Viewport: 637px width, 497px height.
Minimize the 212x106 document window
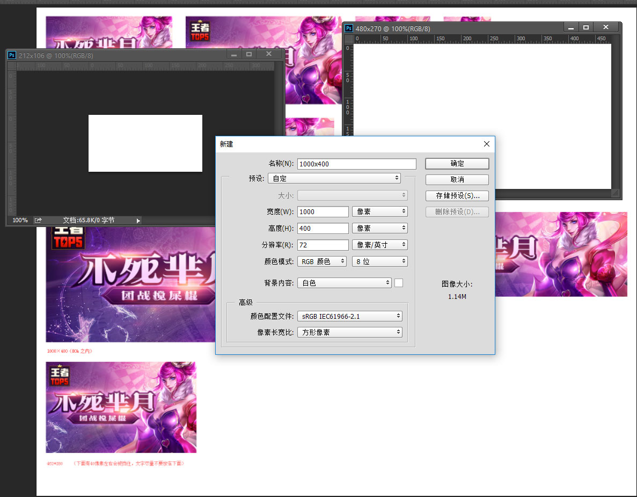point(234,54)
